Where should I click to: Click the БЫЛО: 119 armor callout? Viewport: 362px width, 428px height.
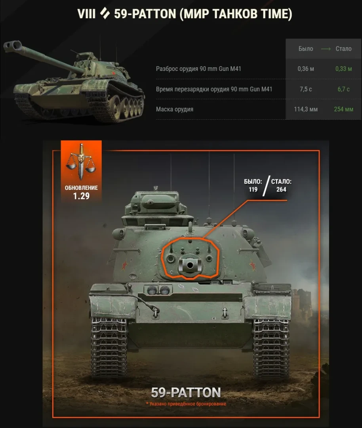tap(253, 185)
